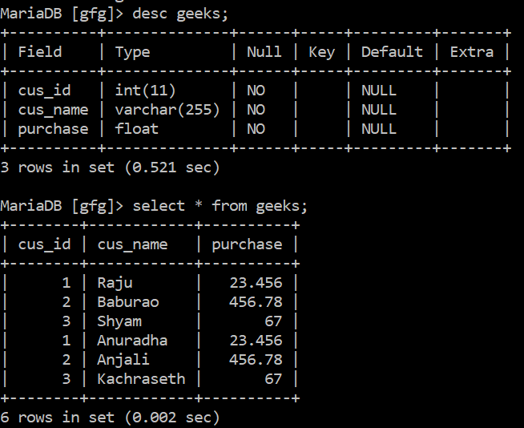The width and height of the screenshot is (524, 428).
Task: Select the name 'Anjali'
Action: pos(123,360)
